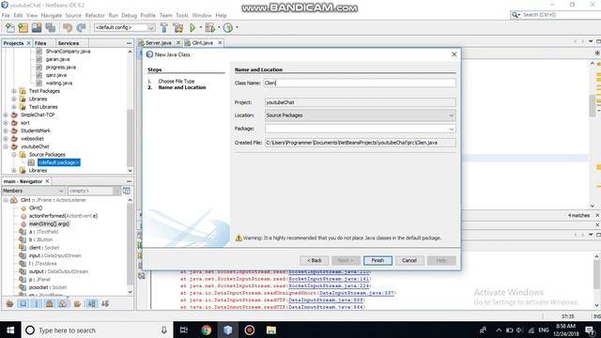This screenshot has height=338, width=601.
Task: Expand the StudentsMark project node
Action: (x=6, y=131)
